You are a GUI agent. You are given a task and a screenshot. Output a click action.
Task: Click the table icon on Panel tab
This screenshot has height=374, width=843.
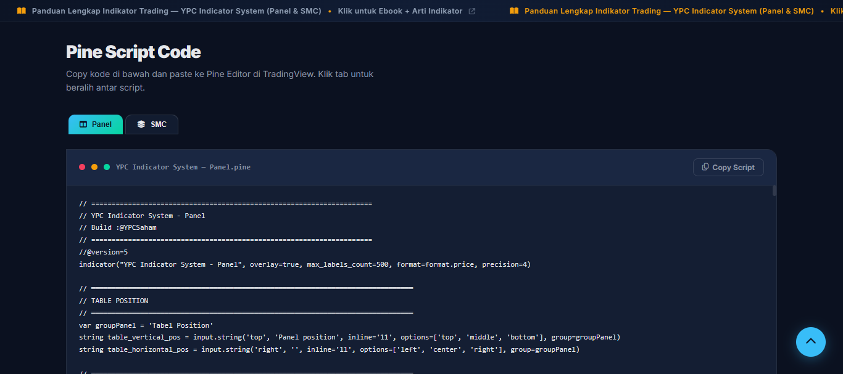tap(83, 124)
